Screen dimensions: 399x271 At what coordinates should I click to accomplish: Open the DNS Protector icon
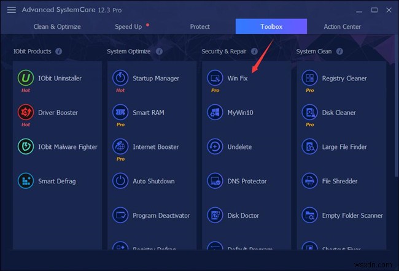pos(215,181)
